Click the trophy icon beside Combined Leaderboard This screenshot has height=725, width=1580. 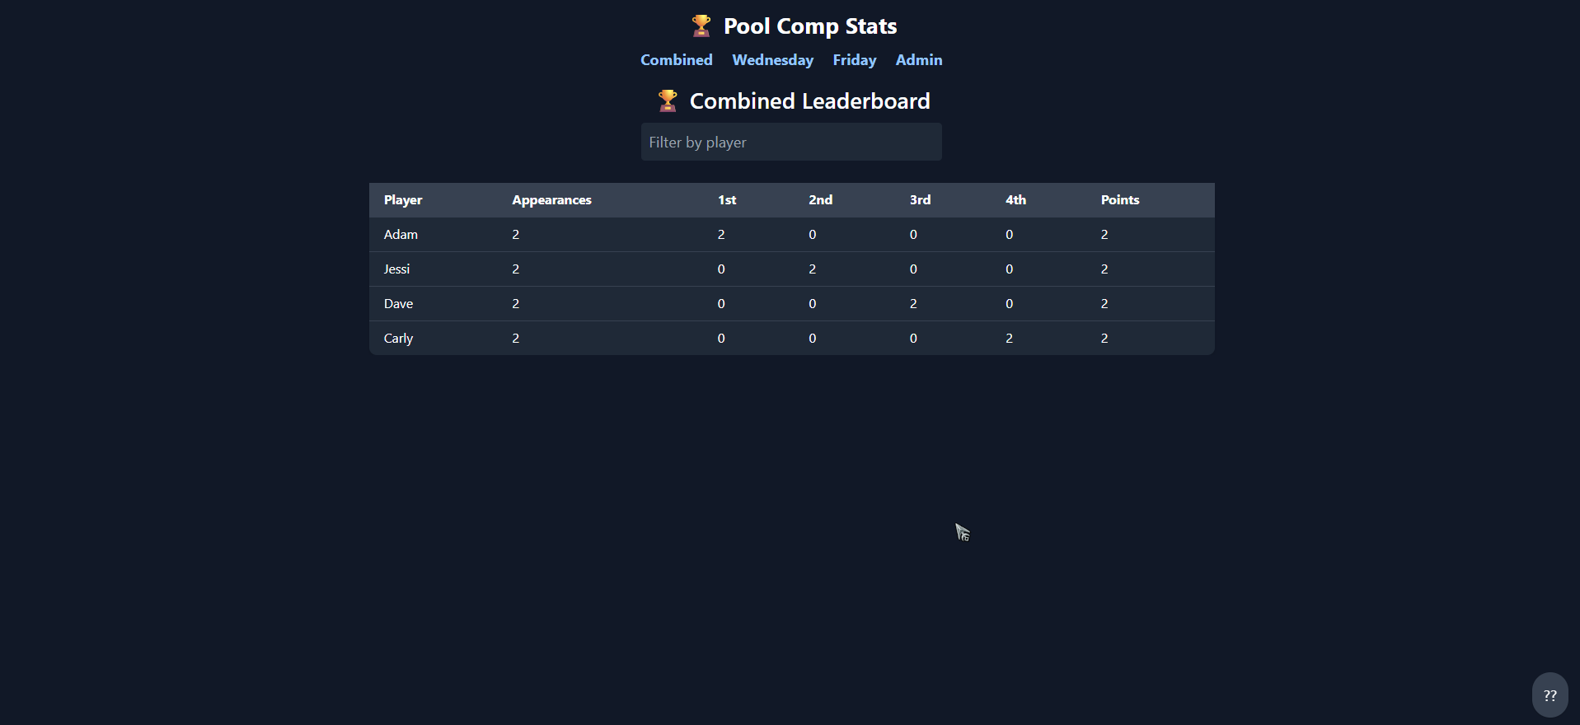click(668, 101)
